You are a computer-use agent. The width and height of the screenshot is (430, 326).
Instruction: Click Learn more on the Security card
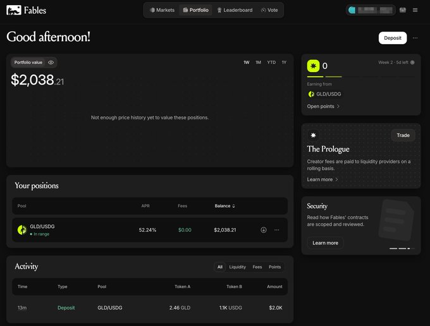coord(325,243)
